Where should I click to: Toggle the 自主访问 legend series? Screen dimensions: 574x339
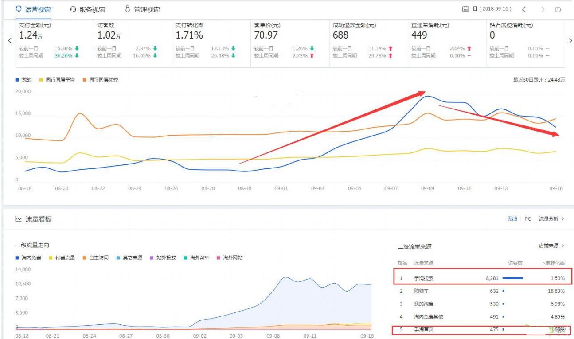(x=95, y=258)
